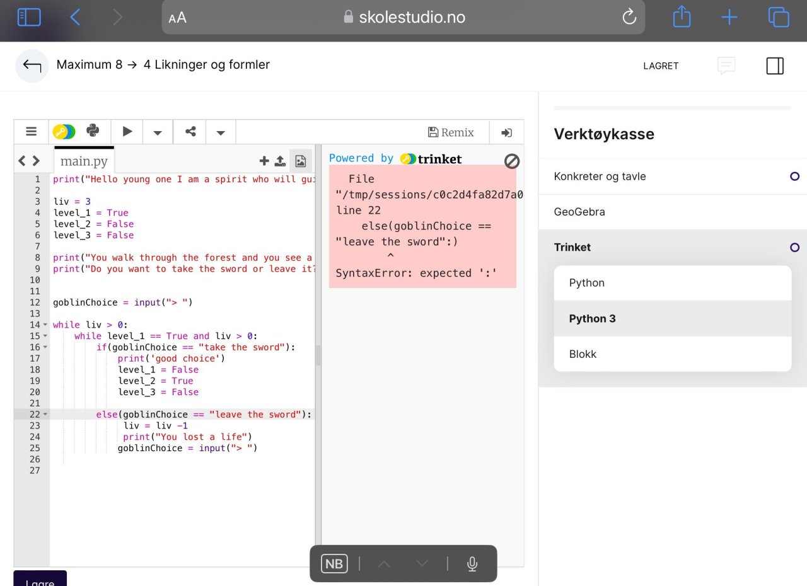
Task: Choose Blokk from the Trinket menu
Action: point(583,354)
